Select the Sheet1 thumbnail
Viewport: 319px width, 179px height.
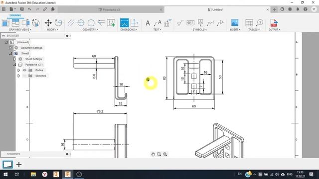7,165
